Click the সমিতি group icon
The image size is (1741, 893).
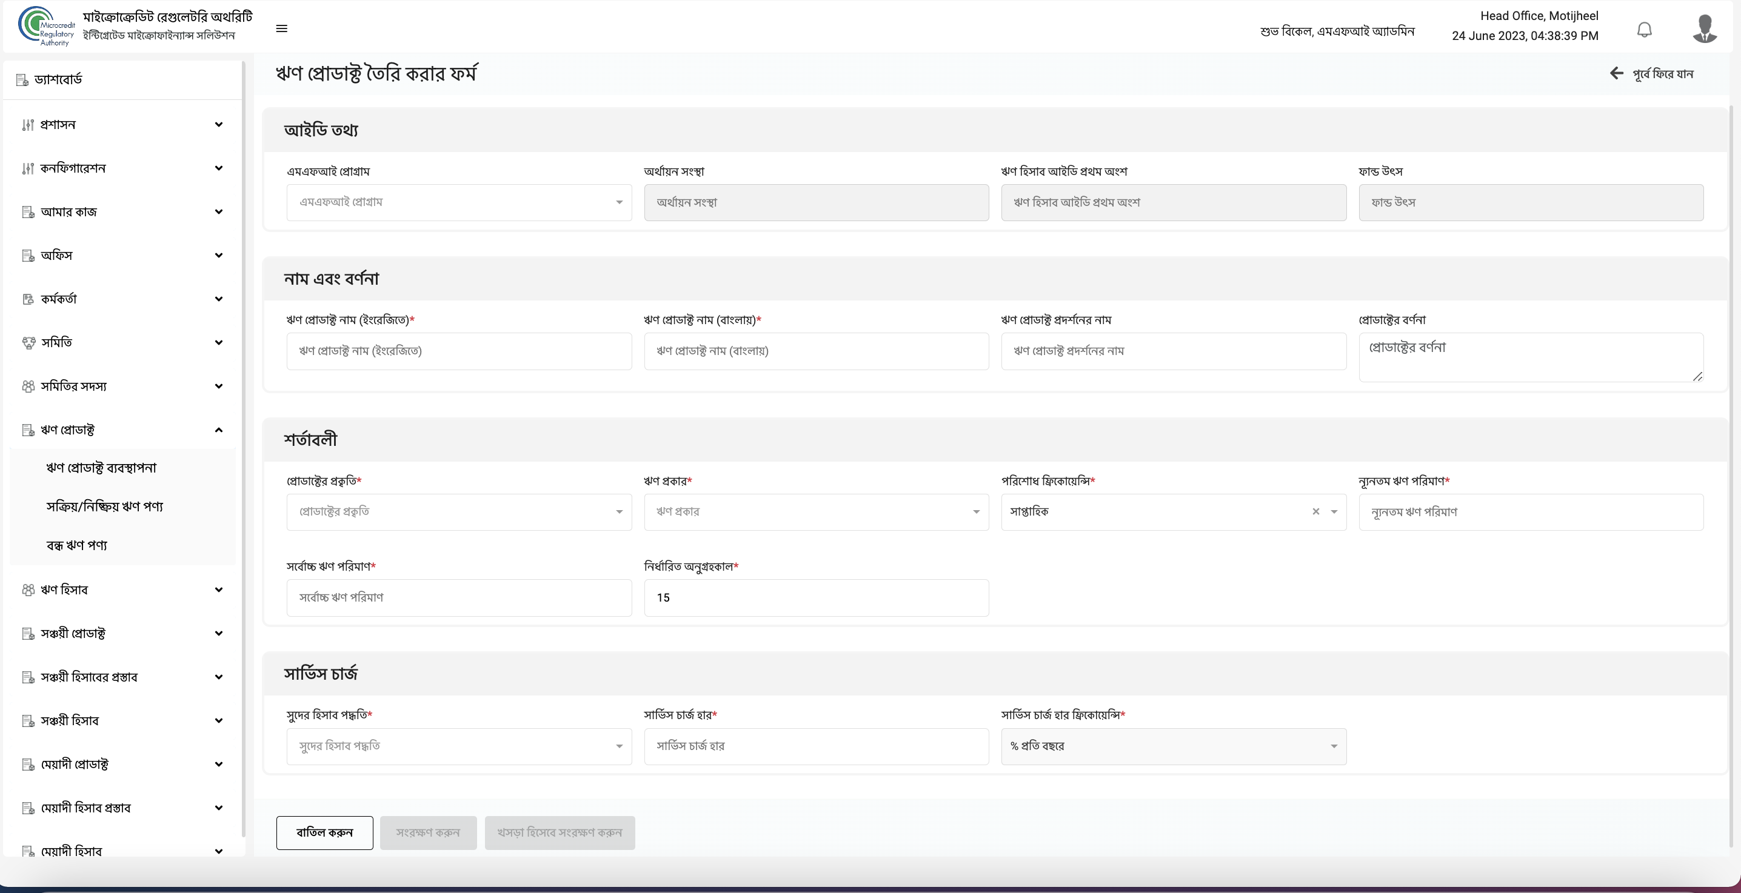28,342
